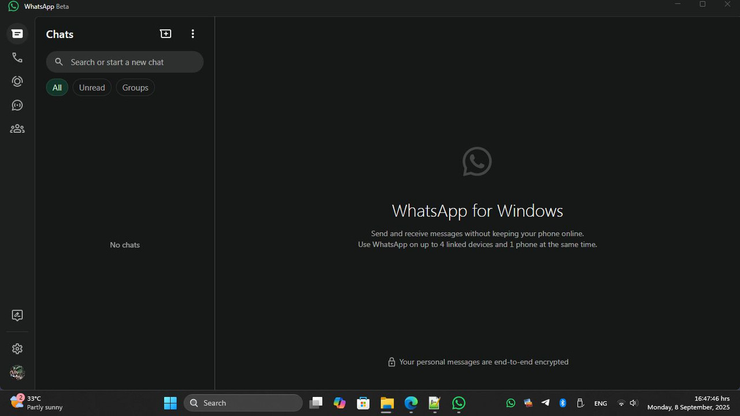Image resolution: width=740 pixels, height=416 pixels.
Task: Click the search or start new chat field
Action: coord(125,62)
